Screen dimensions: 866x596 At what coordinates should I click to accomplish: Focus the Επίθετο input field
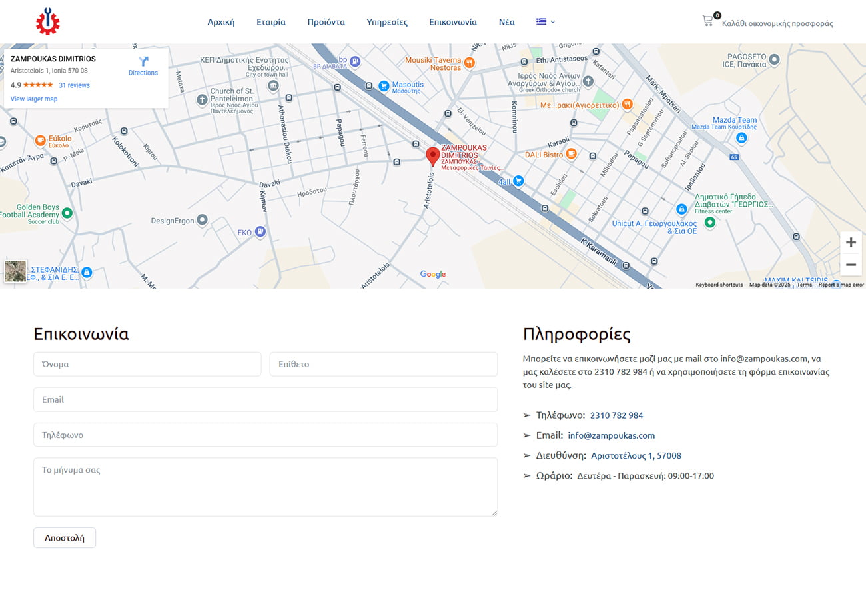click(x=384, y=364)
